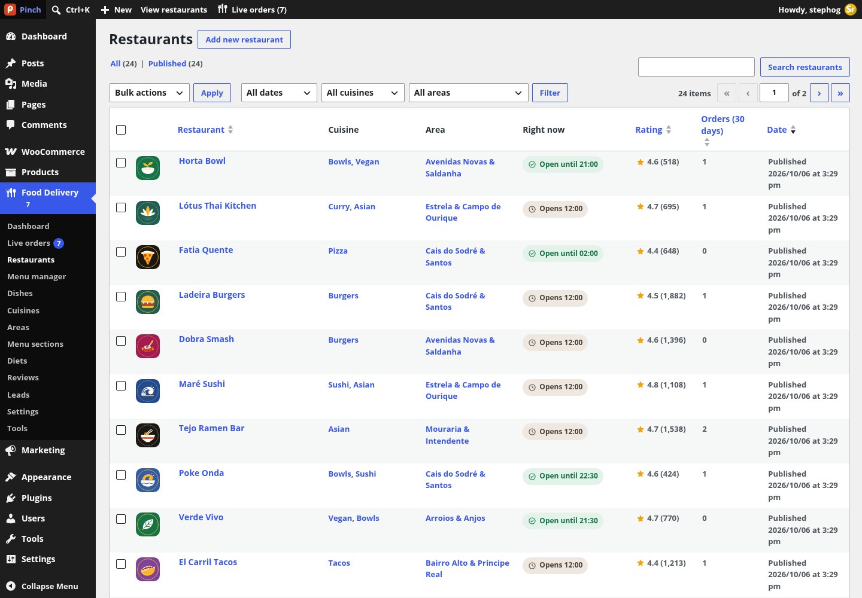862x598 pixels.
Task: Open Plugins plug icon
Action: pyautogui.click(x=11, y=498)
